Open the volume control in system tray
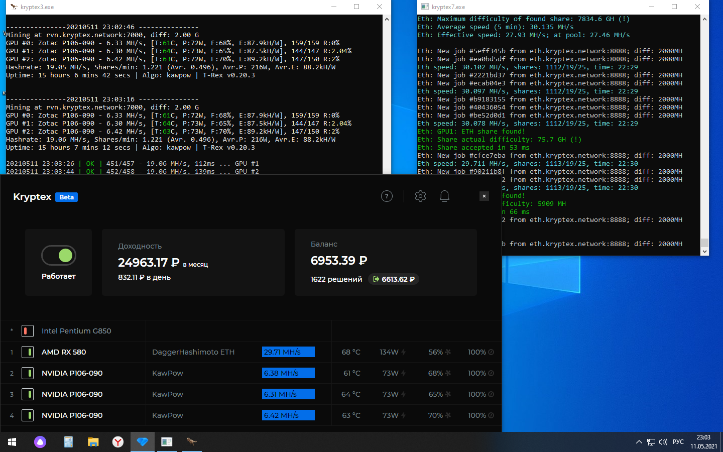Image resolution: width=723 pixels, height=452 pixels. (663, 442)
